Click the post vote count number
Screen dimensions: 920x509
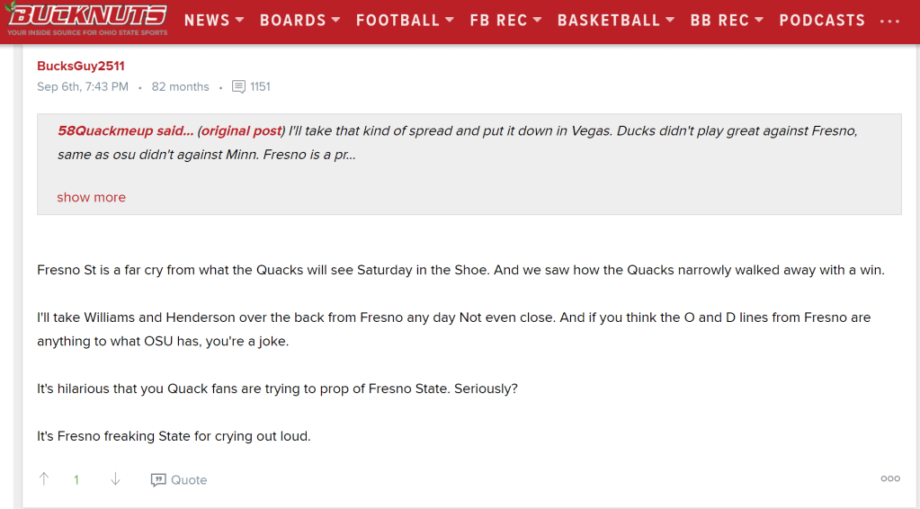coord(76,480)
